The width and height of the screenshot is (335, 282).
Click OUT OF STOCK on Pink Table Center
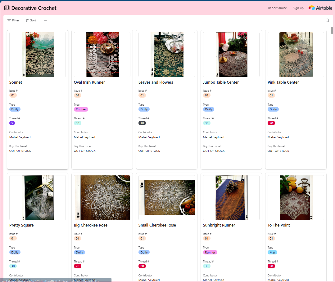click(x=278, y=151)
